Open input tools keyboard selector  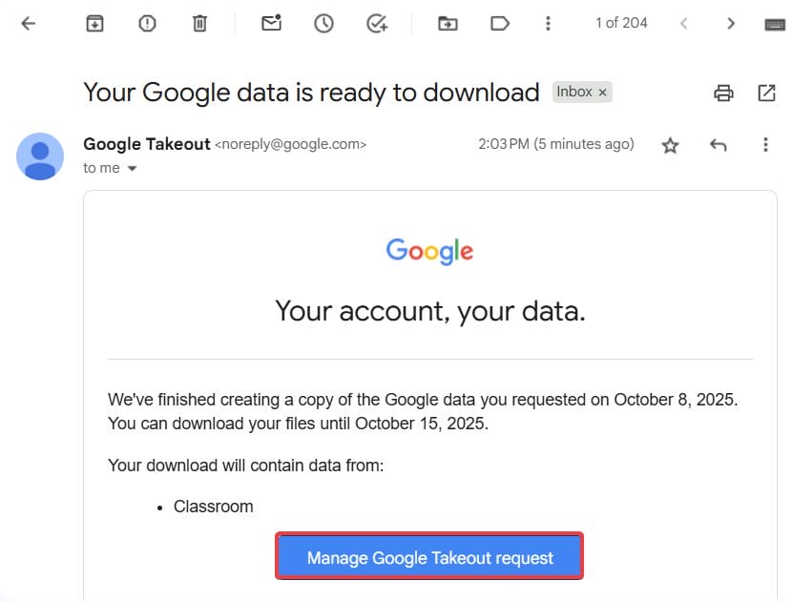click(x=775, y=24)
